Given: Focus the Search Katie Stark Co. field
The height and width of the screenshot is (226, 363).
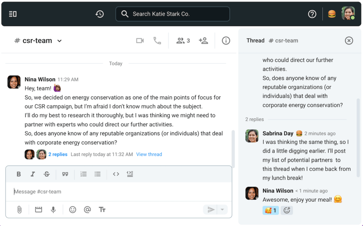Looking at the screenshot, I should [x=173, y=14].
